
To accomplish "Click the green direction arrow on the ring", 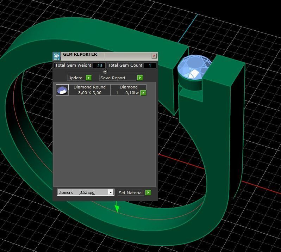I will point(117,207).
